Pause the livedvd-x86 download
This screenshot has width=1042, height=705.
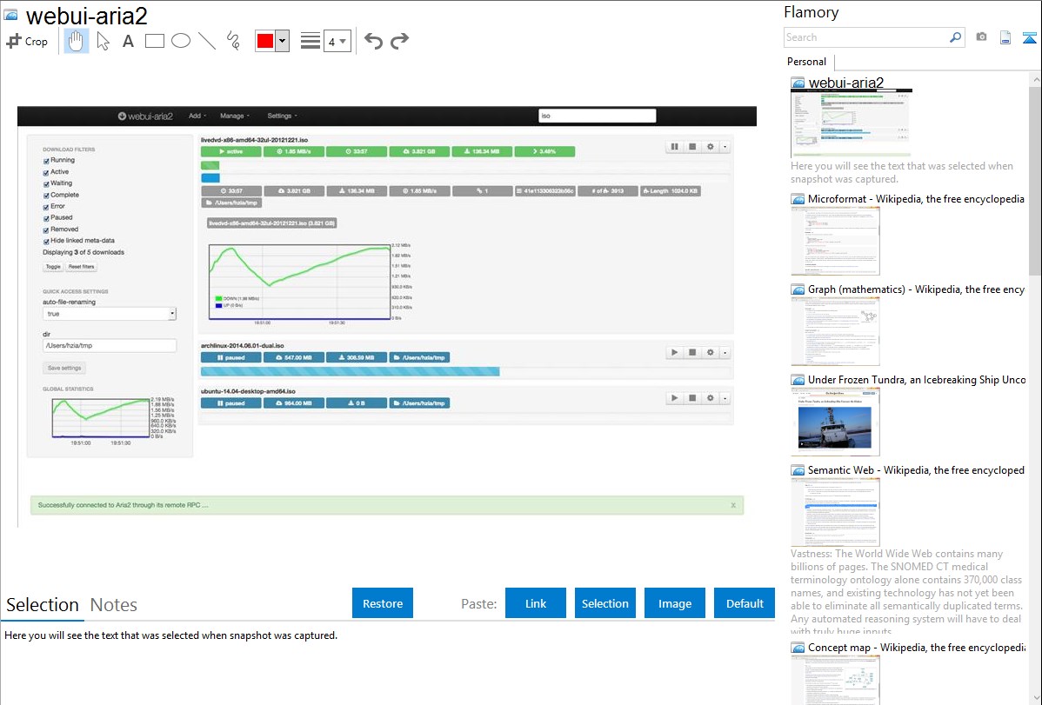click(x=674, y=146)
